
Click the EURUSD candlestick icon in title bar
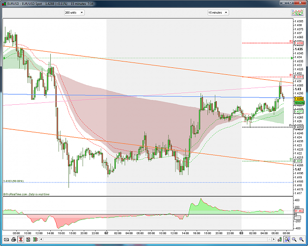[4, 3]
